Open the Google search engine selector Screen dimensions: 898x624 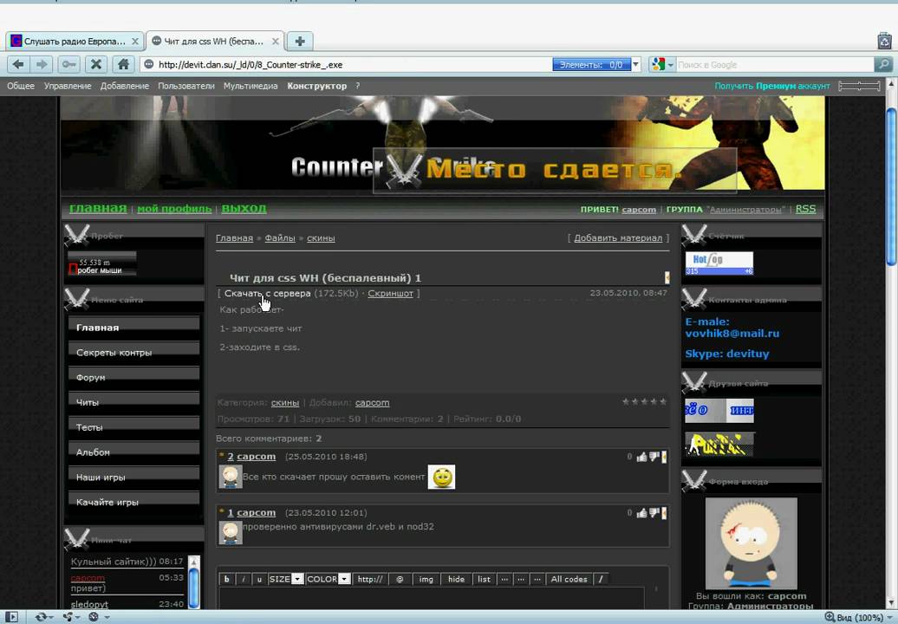[x=661, y=65]
